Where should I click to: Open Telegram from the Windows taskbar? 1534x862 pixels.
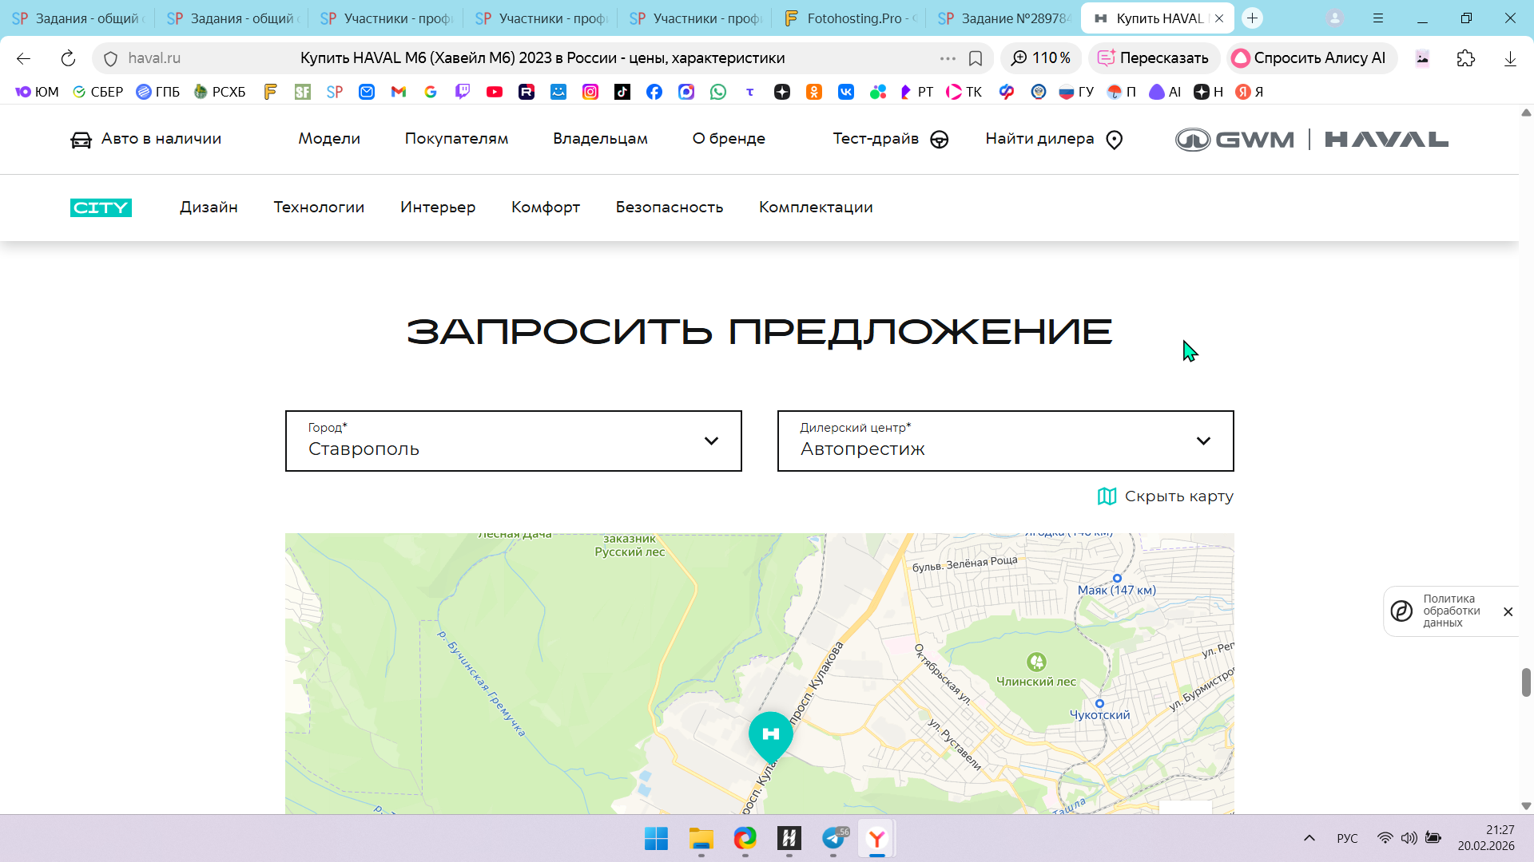(x=833, y=838)
